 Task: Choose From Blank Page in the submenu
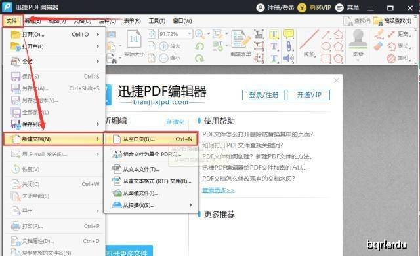151,139
